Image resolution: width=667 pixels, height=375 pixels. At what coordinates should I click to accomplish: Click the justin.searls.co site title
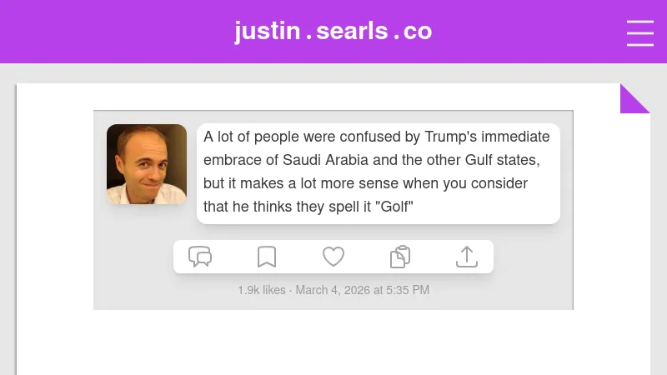tap(333, 32)
